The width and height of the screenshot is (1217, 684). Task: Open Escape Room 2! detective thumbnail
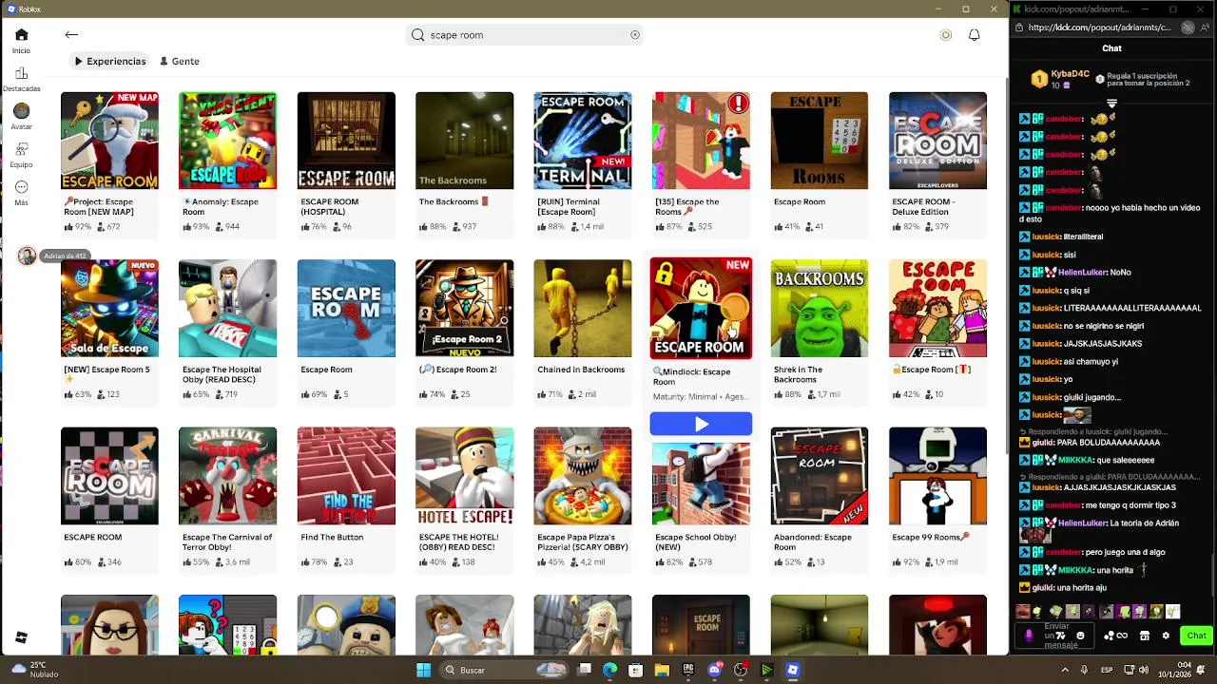464,309
